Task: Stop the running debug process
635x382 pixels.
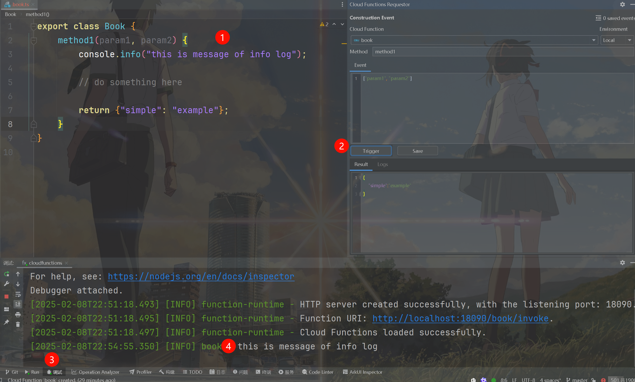Action: point(7,296)
